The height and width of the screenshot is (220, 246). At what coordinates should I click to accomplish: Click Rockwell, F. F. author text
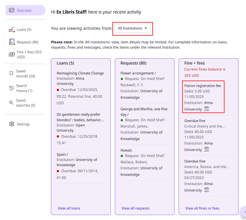click(x=132, y=85)
